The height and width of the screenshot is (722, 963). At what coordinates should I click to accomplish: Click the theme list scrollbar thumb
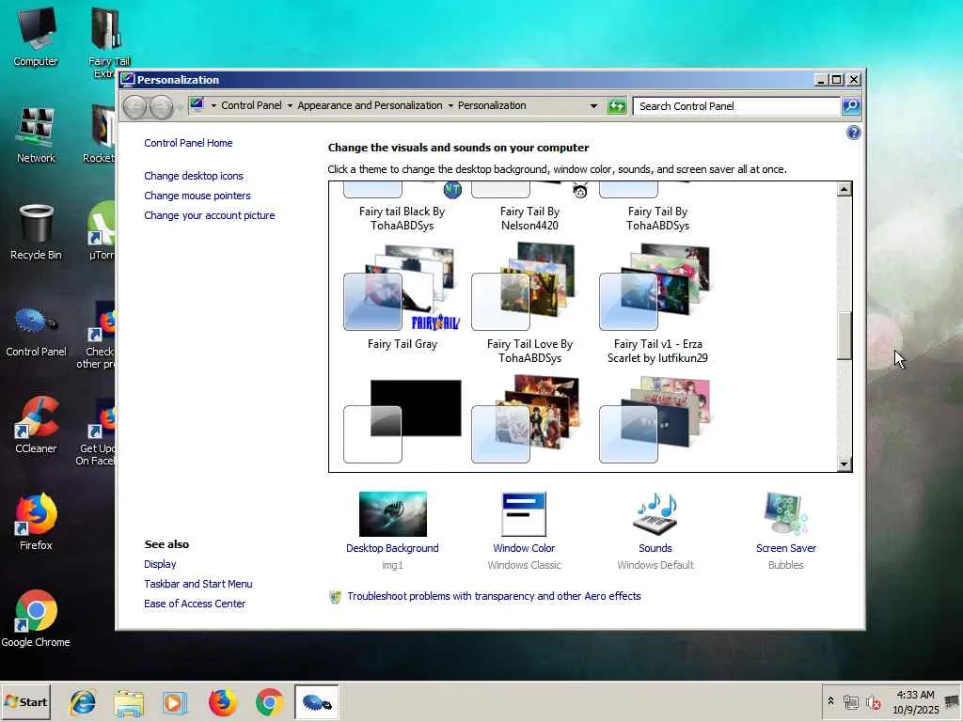click(x=844, y=336)
